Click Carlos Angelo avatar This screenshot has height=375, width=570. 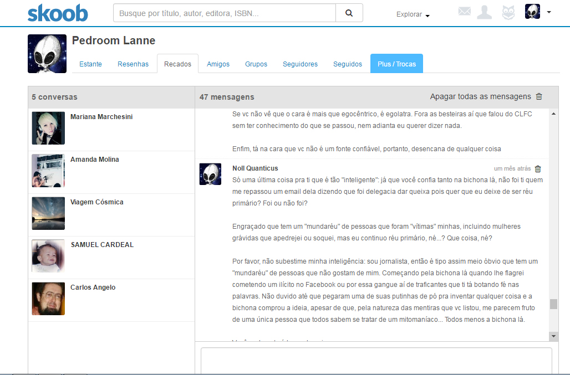tap(48, 299)
